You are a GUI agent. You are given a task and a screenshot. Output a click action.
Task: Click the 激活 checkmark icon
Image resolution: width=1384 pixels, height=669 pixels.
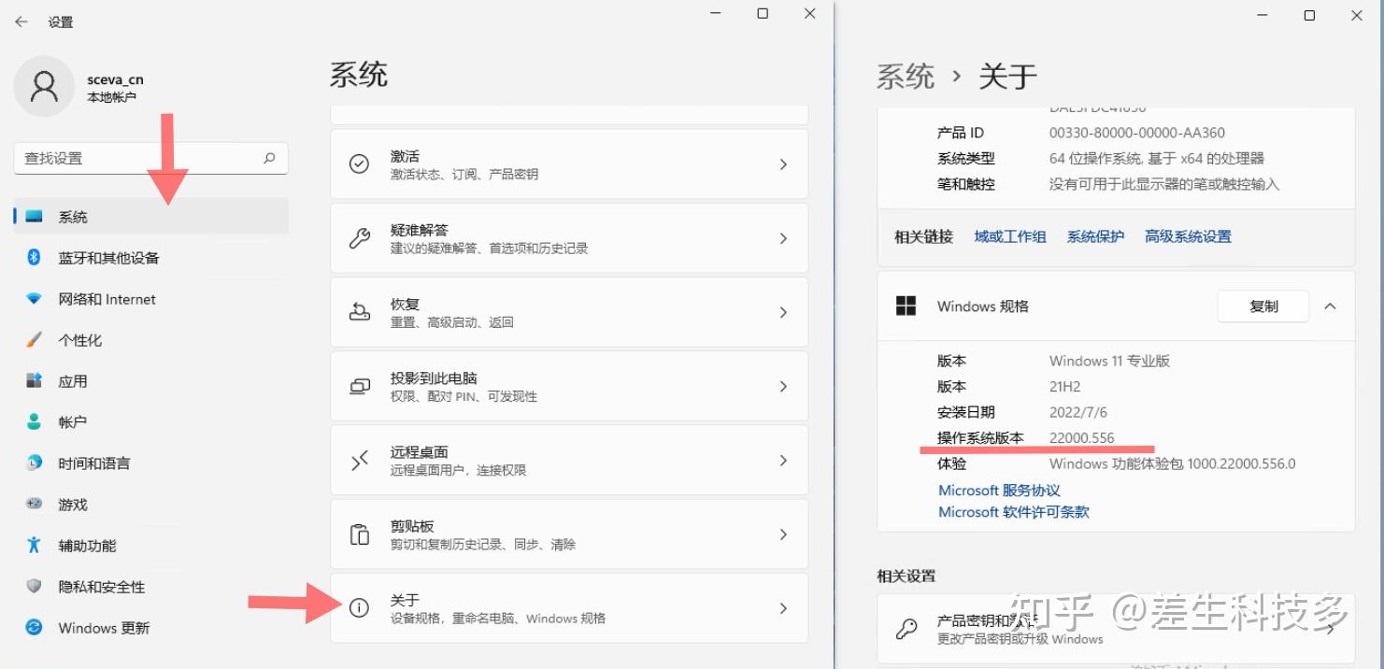point(360,164)
